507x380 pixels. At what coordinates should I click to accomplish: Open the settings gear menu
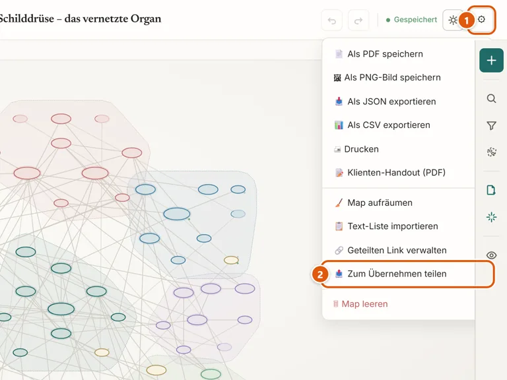pyautogui.click(x=481, y=20)
